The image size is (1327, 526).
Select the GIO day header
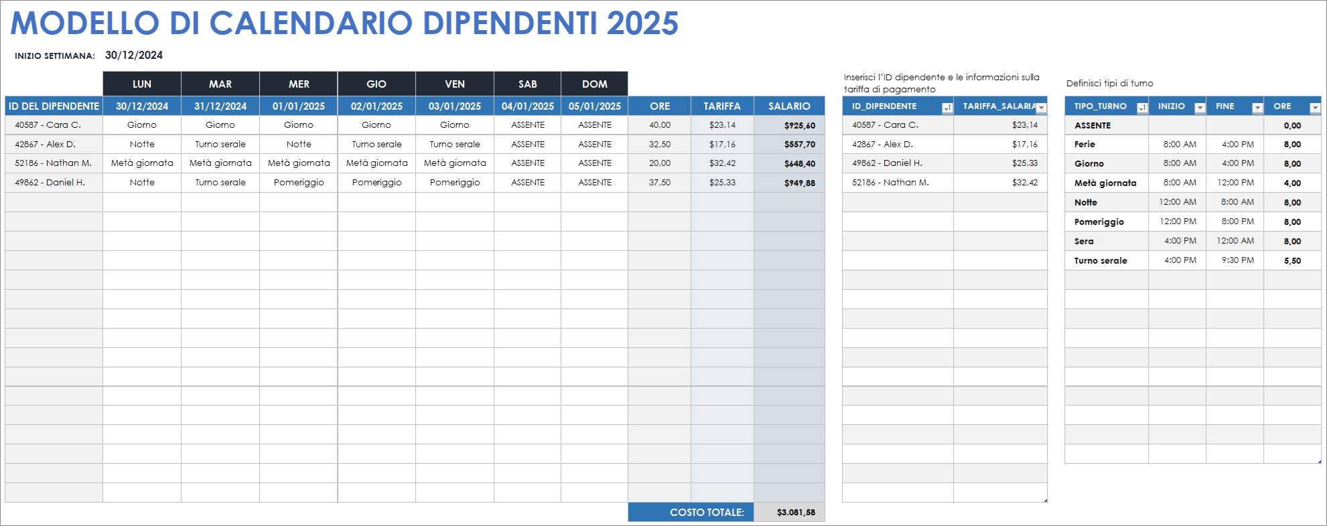(x=376, y=84)
